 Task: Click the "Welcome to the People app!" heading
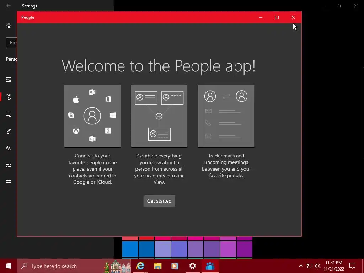[x=159, y=66]
